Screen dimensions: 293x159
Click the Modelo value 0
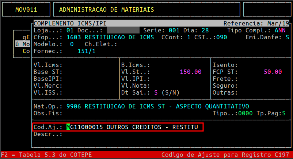pos(72,44)
